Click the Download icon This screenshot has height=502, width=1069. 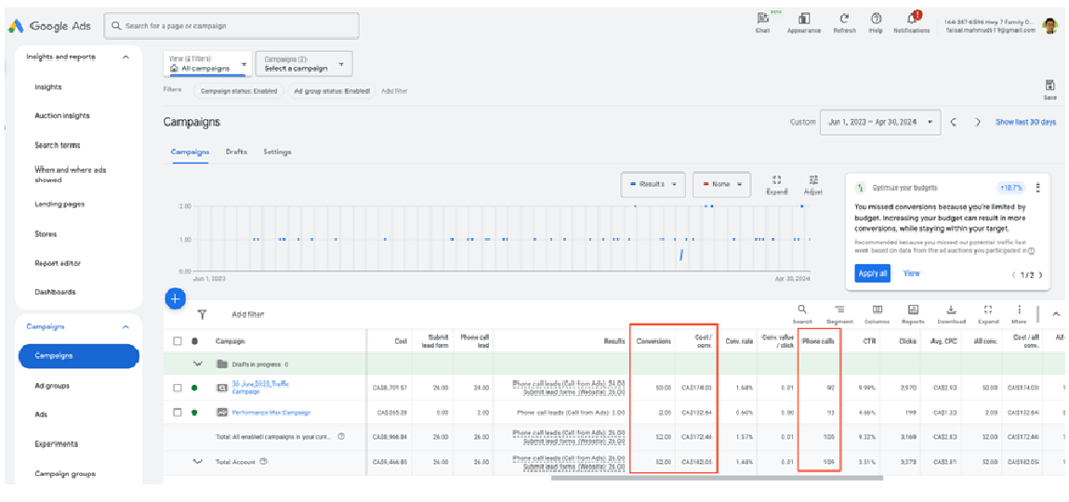[951, 309]
